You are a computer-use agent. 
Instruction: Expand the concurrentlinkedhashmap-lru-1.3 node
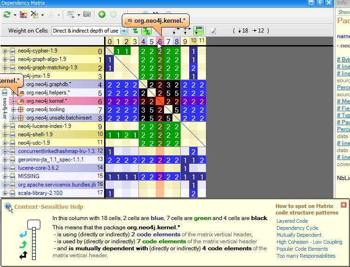5,151
